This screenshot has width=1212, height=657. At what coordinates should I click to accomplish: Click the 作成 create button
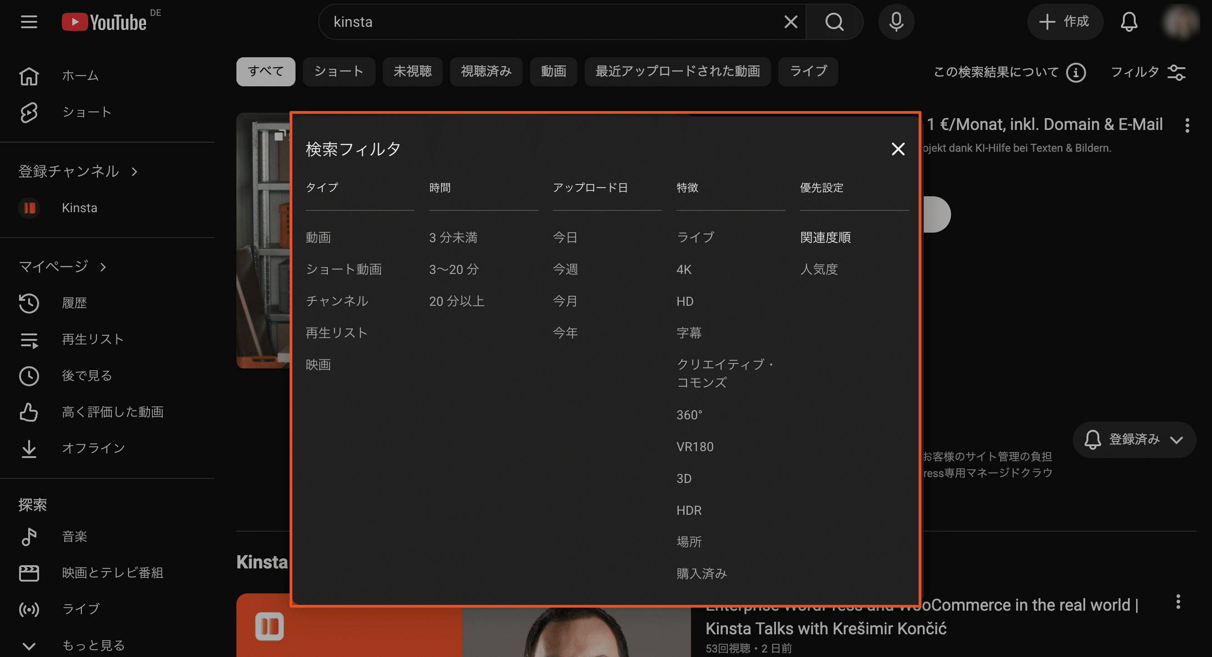(x=1064, y=22)
